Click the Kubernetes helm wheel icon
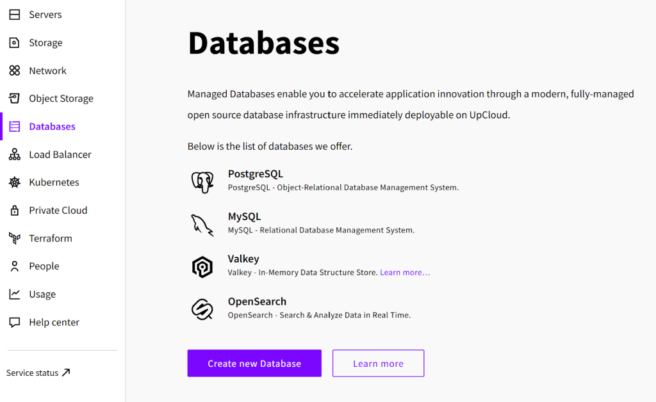The image size is (656, 402). point(15,182)
